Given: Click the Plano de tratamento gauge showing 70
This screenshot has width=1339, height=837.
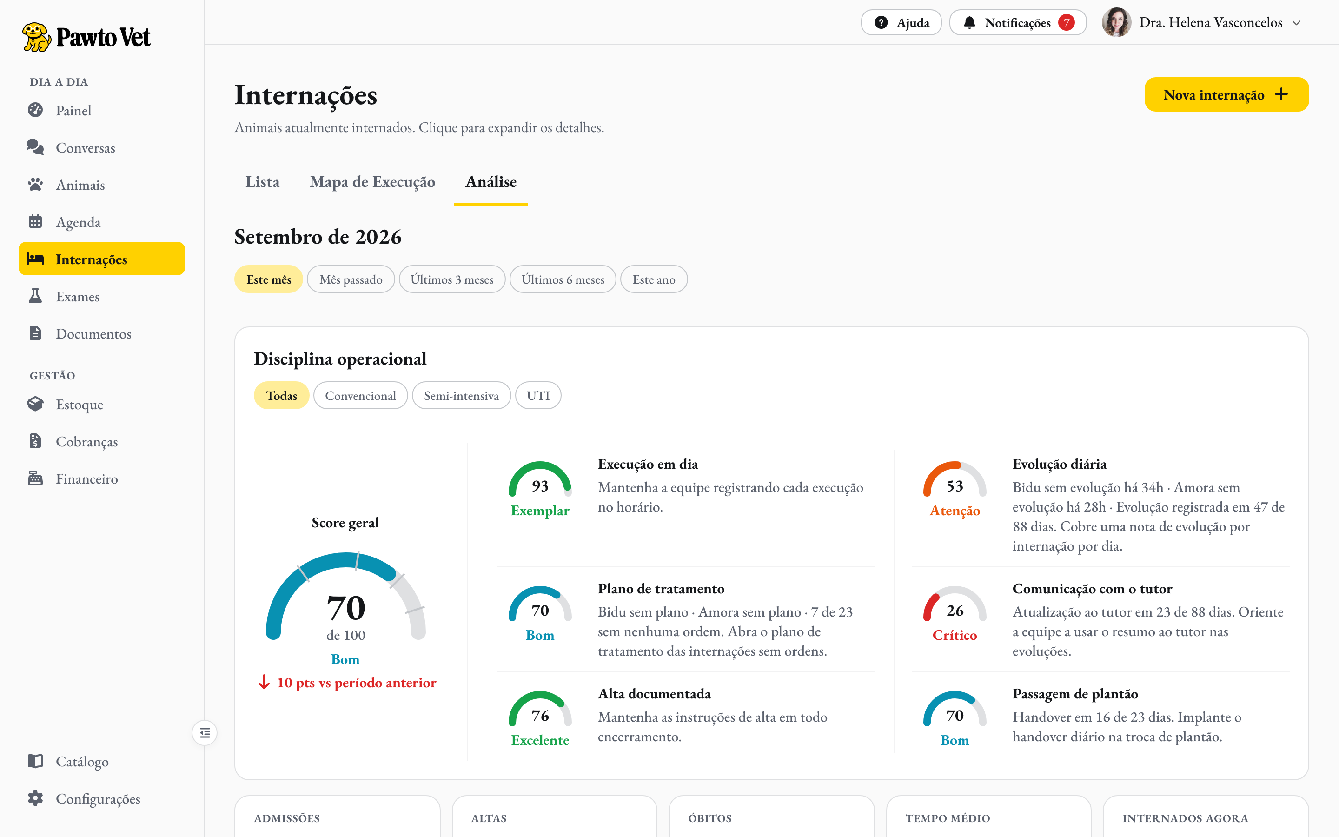Looking at the screenshot, I should point(540,604).
